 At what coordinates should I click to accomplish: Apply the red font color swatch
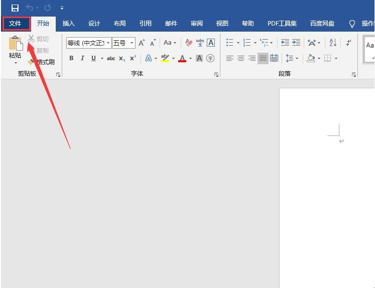[x=182, y=58]
